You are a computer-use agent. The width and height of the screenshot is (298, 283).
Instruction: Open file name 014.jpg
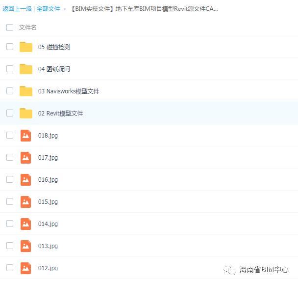tap(48, 224)
